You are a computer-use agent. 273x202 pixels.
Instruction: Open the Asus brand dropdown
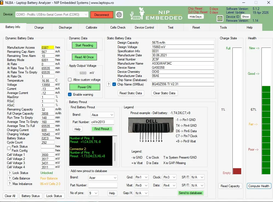[x=103, y=115]
